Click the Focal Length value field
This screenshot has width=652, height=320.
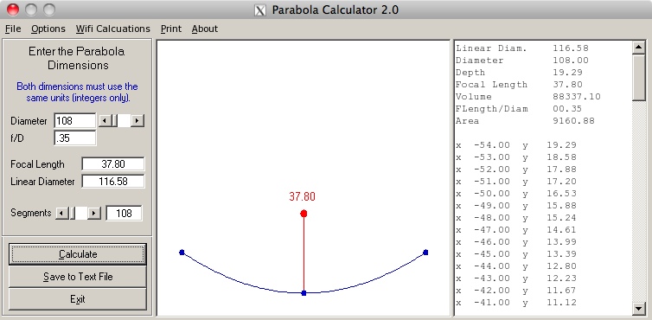(x=113, y=164)
